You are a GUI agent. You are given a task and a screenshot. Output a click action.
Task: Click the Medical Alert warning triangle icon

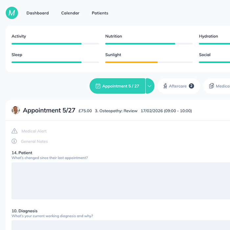coord(14,131)
